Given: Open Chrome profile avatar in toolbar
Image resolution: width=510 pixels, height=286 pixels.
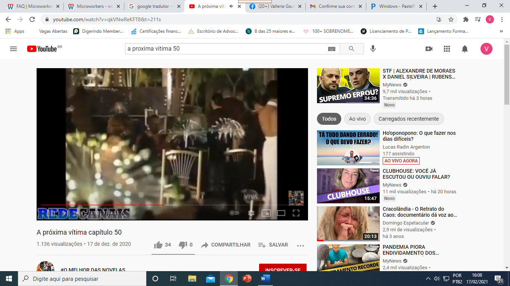Looking at the screenshot, I should [x=490, y=19].
